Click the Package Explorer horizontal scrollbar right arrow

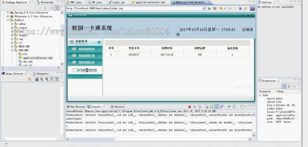(x=58, y=68)
